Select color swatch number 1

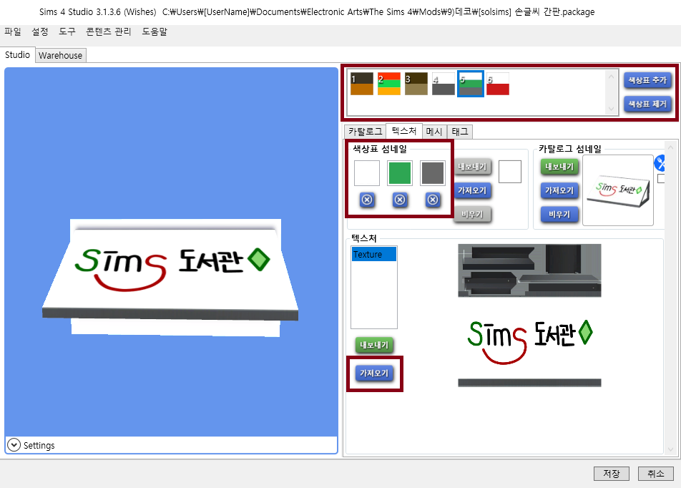[362, 84]
